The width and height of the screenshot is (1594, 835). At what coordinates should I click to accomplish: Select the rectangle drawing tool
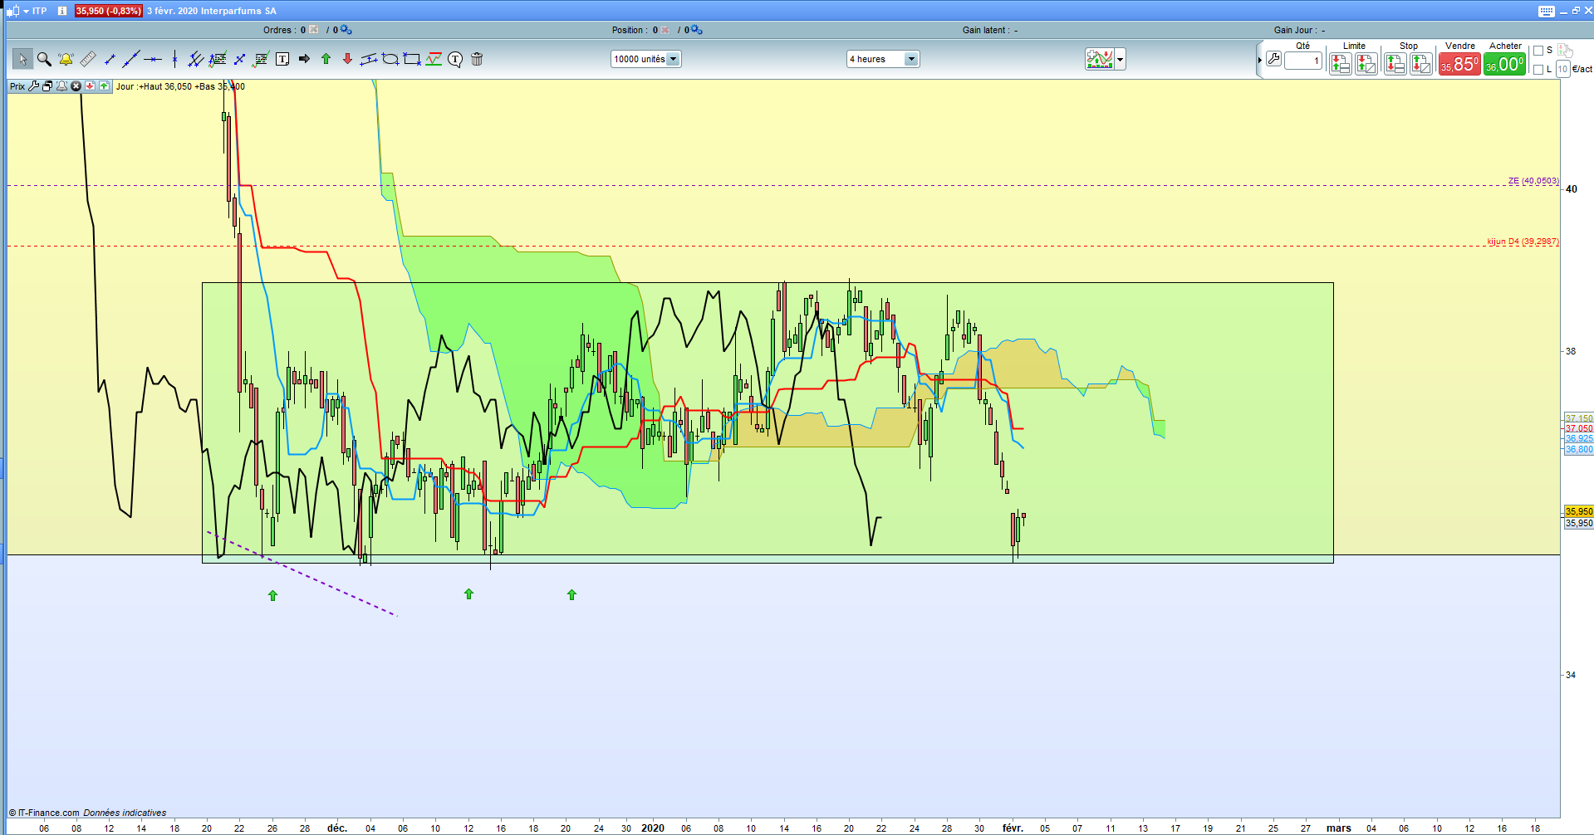412,59
